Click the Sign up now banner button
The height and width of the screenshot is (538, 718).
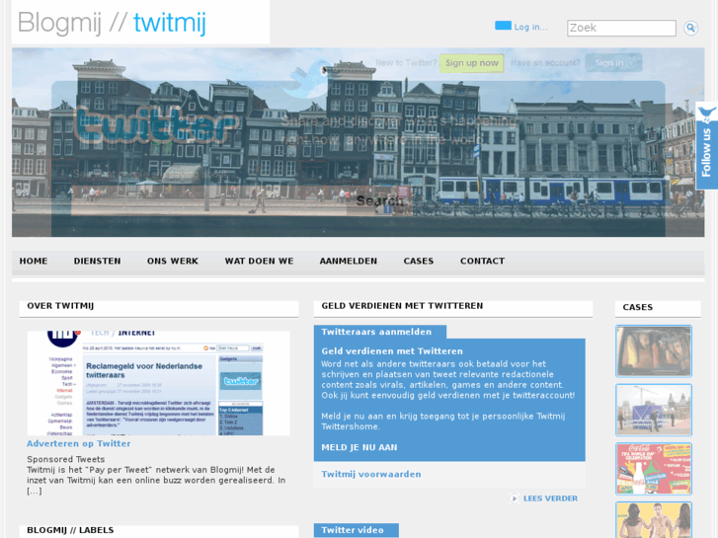(x=472, y=63)
